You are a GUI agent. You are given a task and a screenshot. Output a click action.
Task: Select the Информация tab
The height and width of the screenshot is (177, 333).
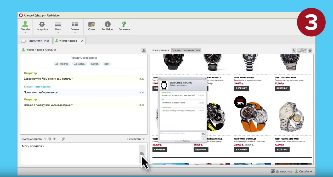tap(161, 50)
